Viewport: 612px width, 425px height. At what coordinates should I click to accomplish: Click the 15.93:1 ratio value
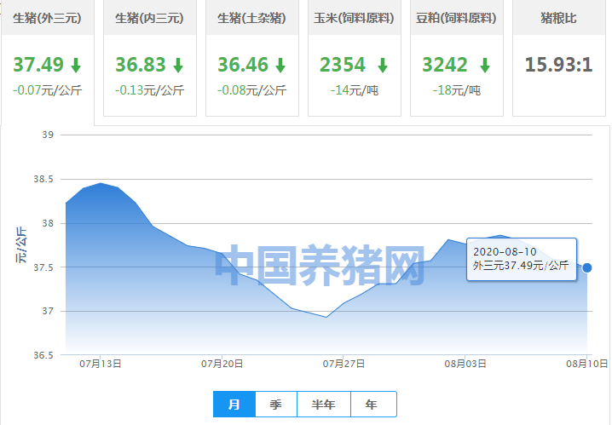pyautogui.click(x=559, y=66)
